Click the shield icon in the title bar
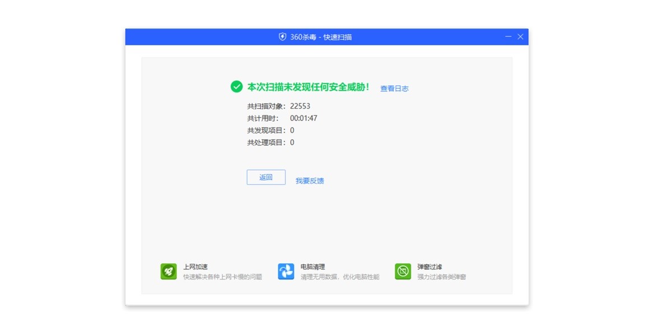Screen dimensions: 672x336 pos(283,36)
